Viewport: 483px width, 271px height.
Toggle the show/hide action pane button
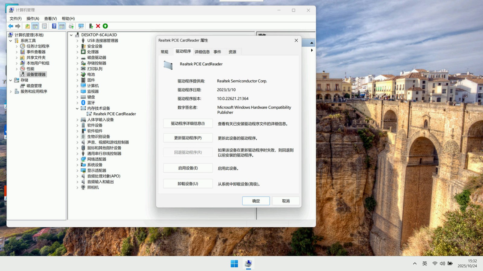62,26
